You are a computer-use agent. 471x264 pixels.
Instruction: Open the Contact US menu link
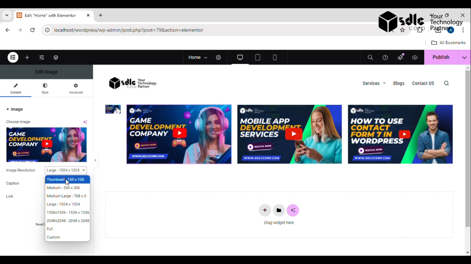point(423,83)
